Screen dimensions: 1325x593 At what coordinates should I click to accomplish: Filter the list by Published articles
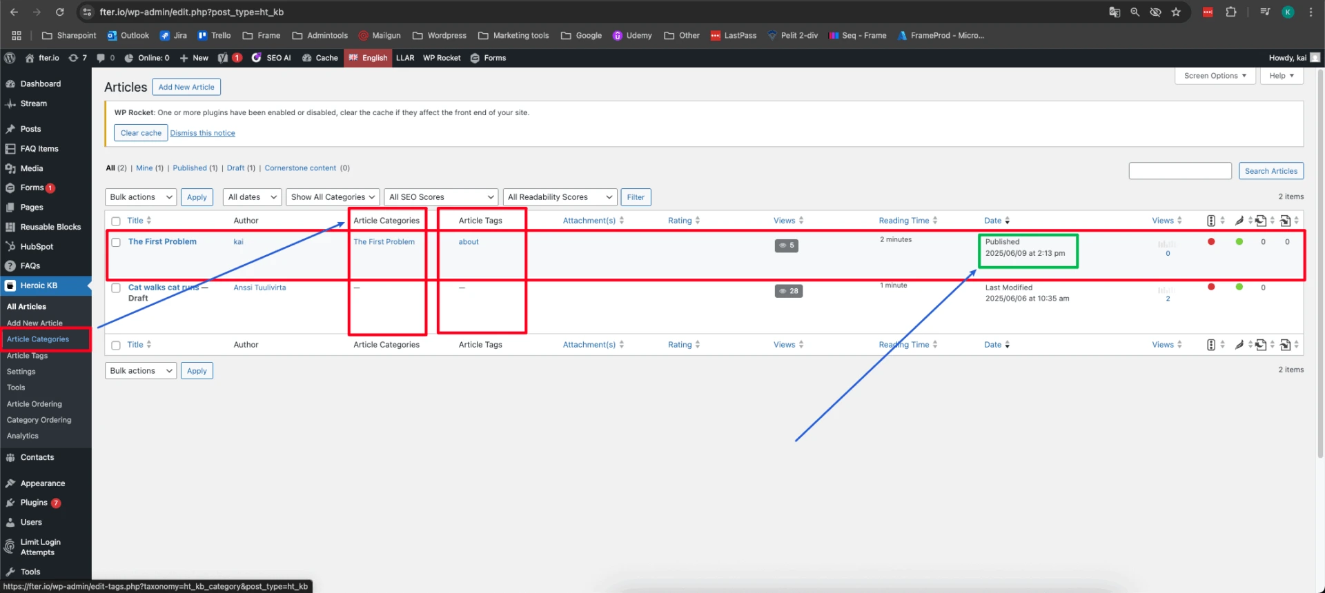click(190, 168)
